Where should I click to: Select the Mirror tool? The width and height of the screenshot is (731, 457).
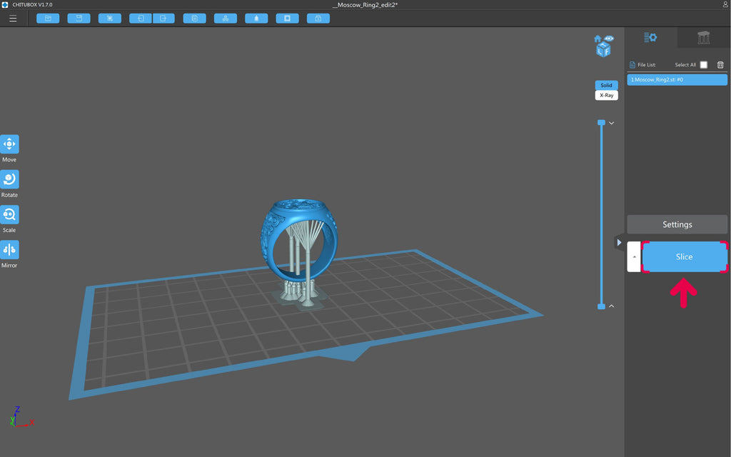[x=9, y=249]
